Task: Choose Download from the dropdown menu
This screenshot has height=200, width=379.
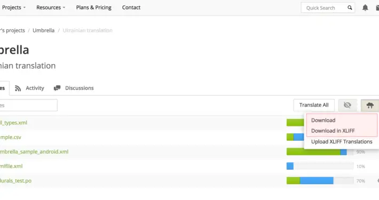Action: (x=323, y=121)
